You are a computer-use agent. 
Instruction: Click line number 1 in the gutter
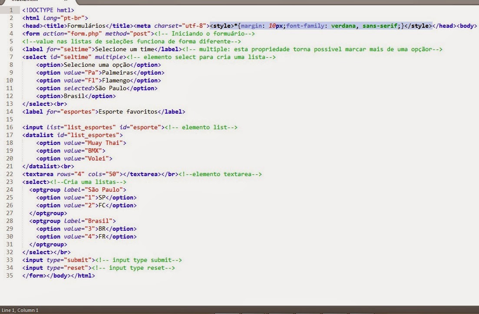tap(11, 10)
